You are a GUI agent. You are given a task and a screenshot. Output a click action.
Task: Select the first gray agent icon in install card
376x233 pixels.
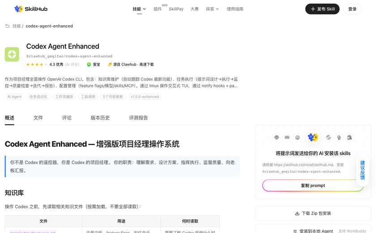pyautogui.click(x=277, y=138)
